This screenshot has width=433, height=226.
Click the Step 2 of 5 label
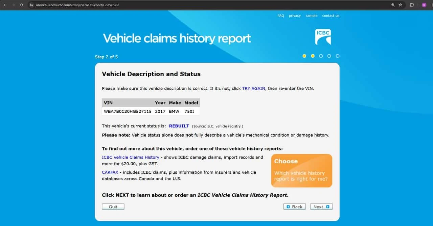(x=106, y=57)
